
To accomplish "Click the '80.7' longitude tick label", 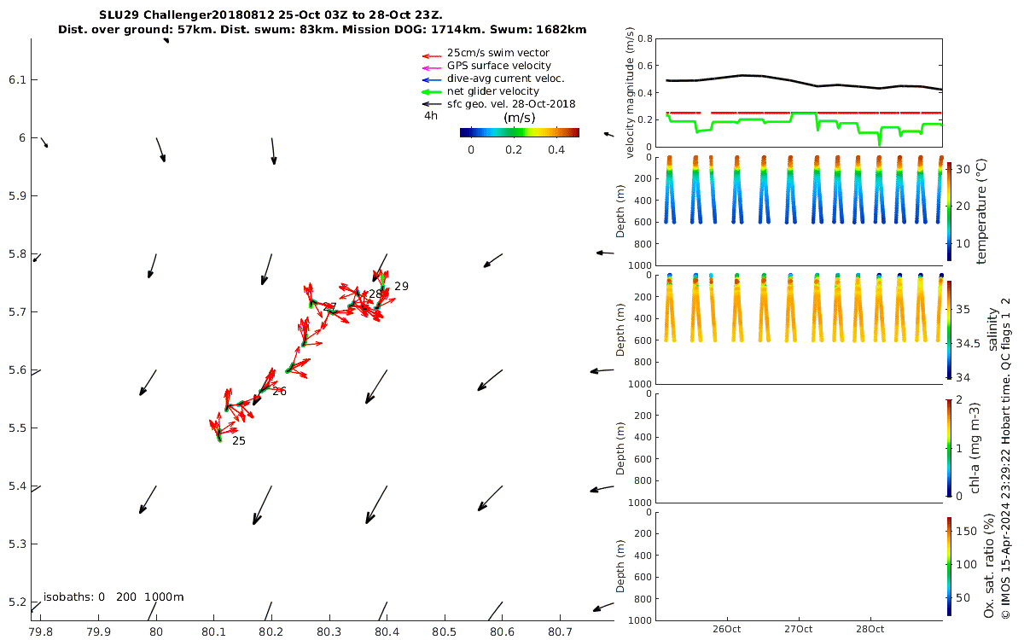I will [559, 632].
